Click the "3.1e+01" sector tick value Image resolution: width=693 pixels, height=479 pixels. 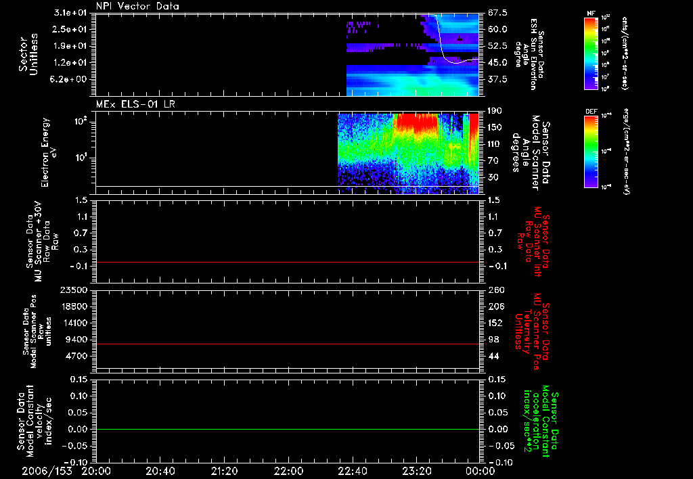point(71,13)
